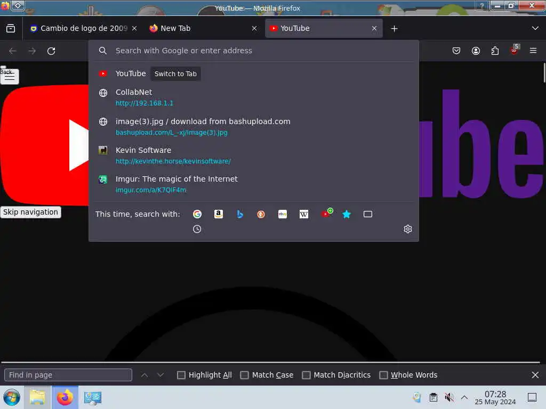Open Firefox View in the tab bar
Viewport: 546px width, 409px height.
click(11, 28)
